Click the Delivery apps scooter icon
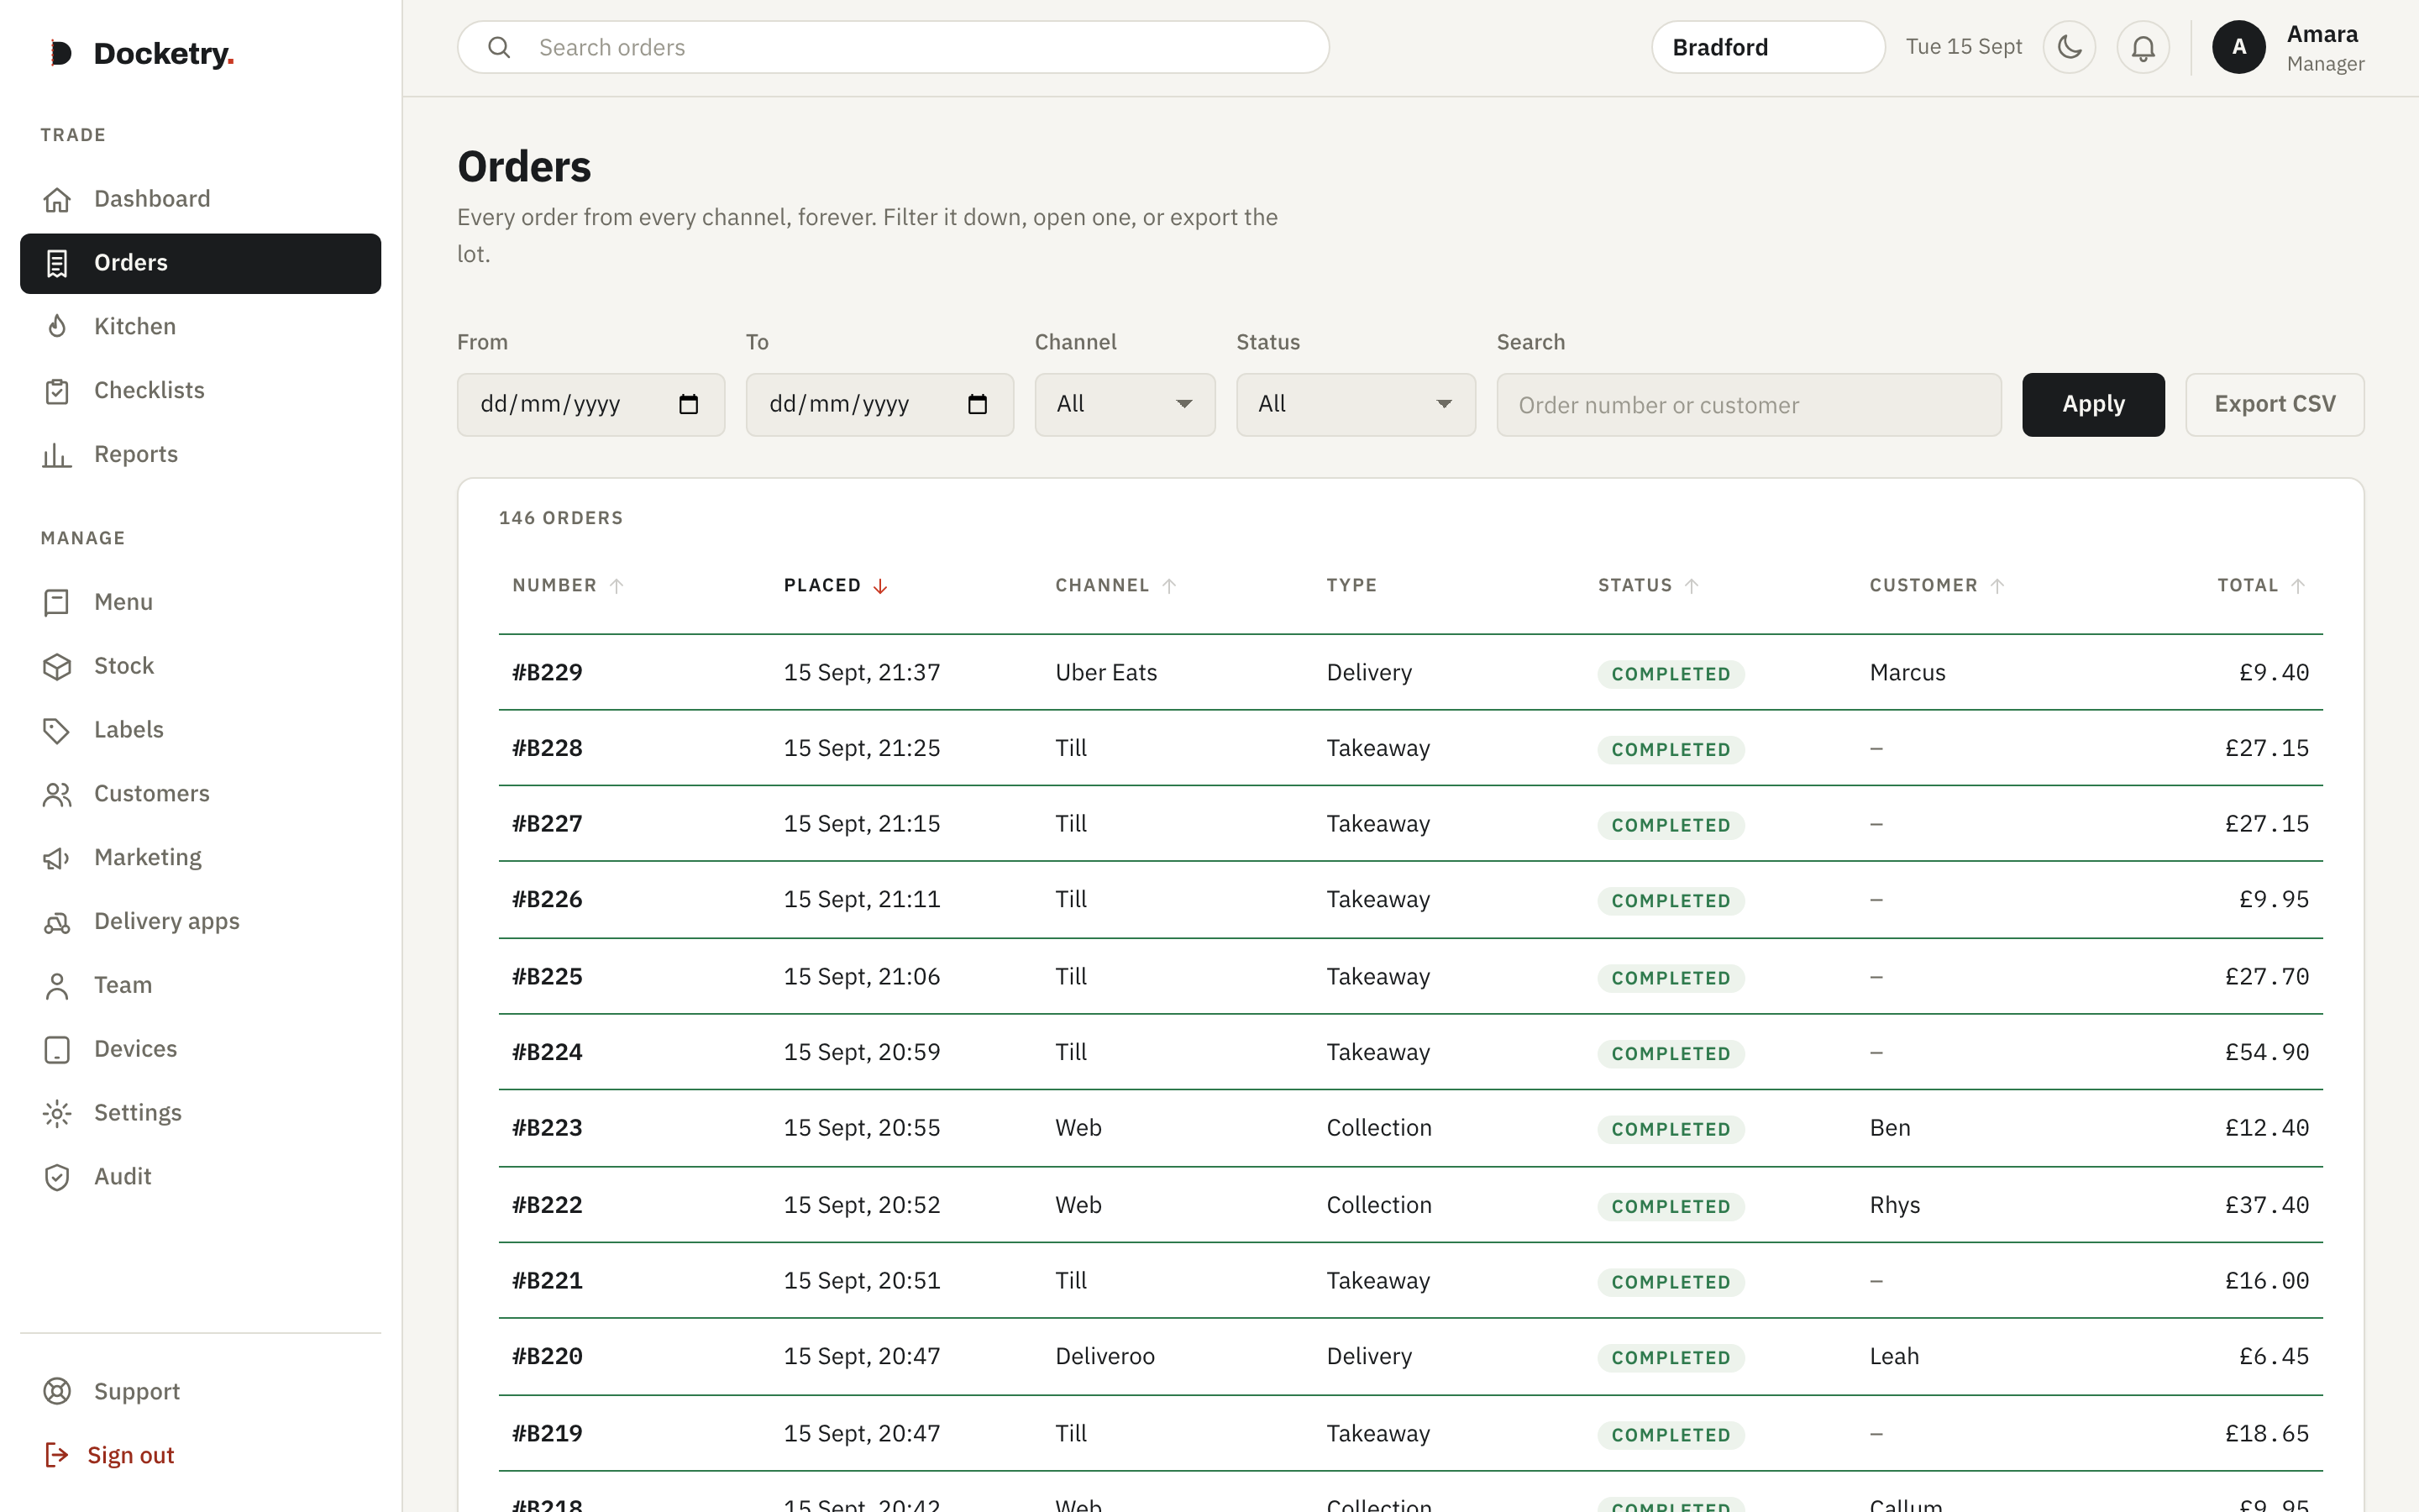Screen dimensions: 2419x1512 coord(57,922)
